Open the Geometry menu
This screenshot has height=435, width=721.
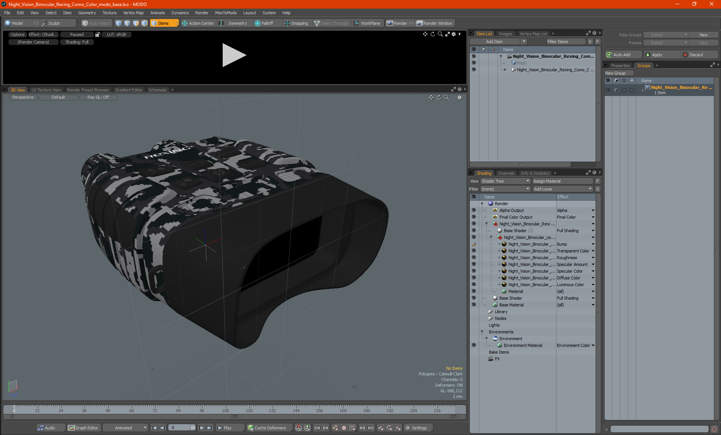[87, 13]
